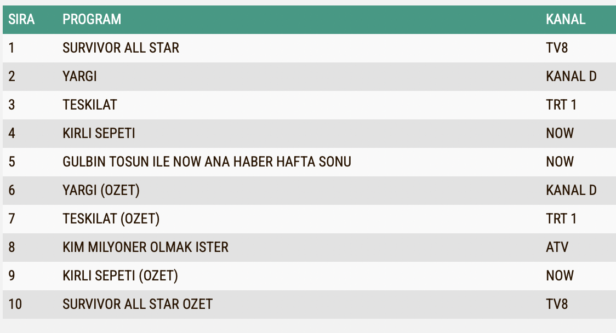Screen dimensions: 616x333
Task: Click the ATV channel label
Action: coord(557,247)
